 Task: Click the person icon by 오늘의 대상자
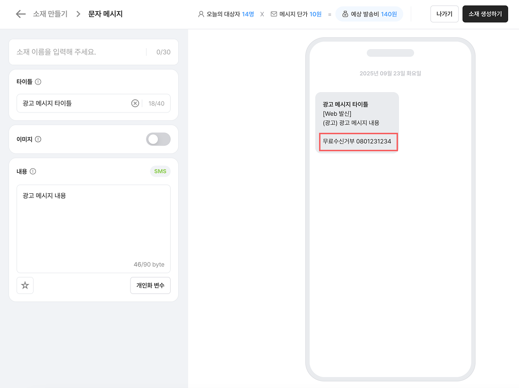pos(201,14)
